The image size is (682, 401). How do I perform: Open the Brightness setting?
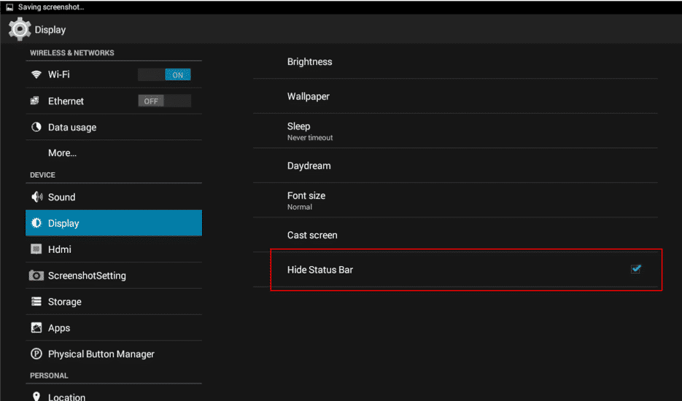tap(455, 62)
